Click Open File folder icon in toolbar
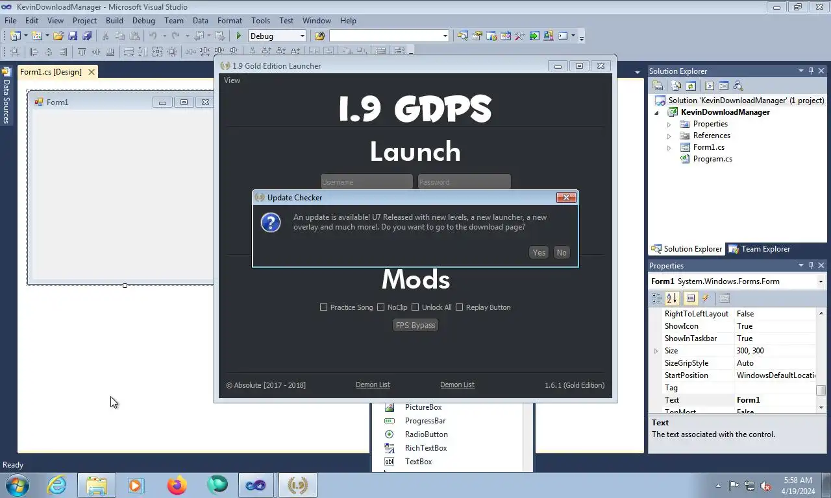The width and height of the screenshot is (831, 498). coord(58,36)
